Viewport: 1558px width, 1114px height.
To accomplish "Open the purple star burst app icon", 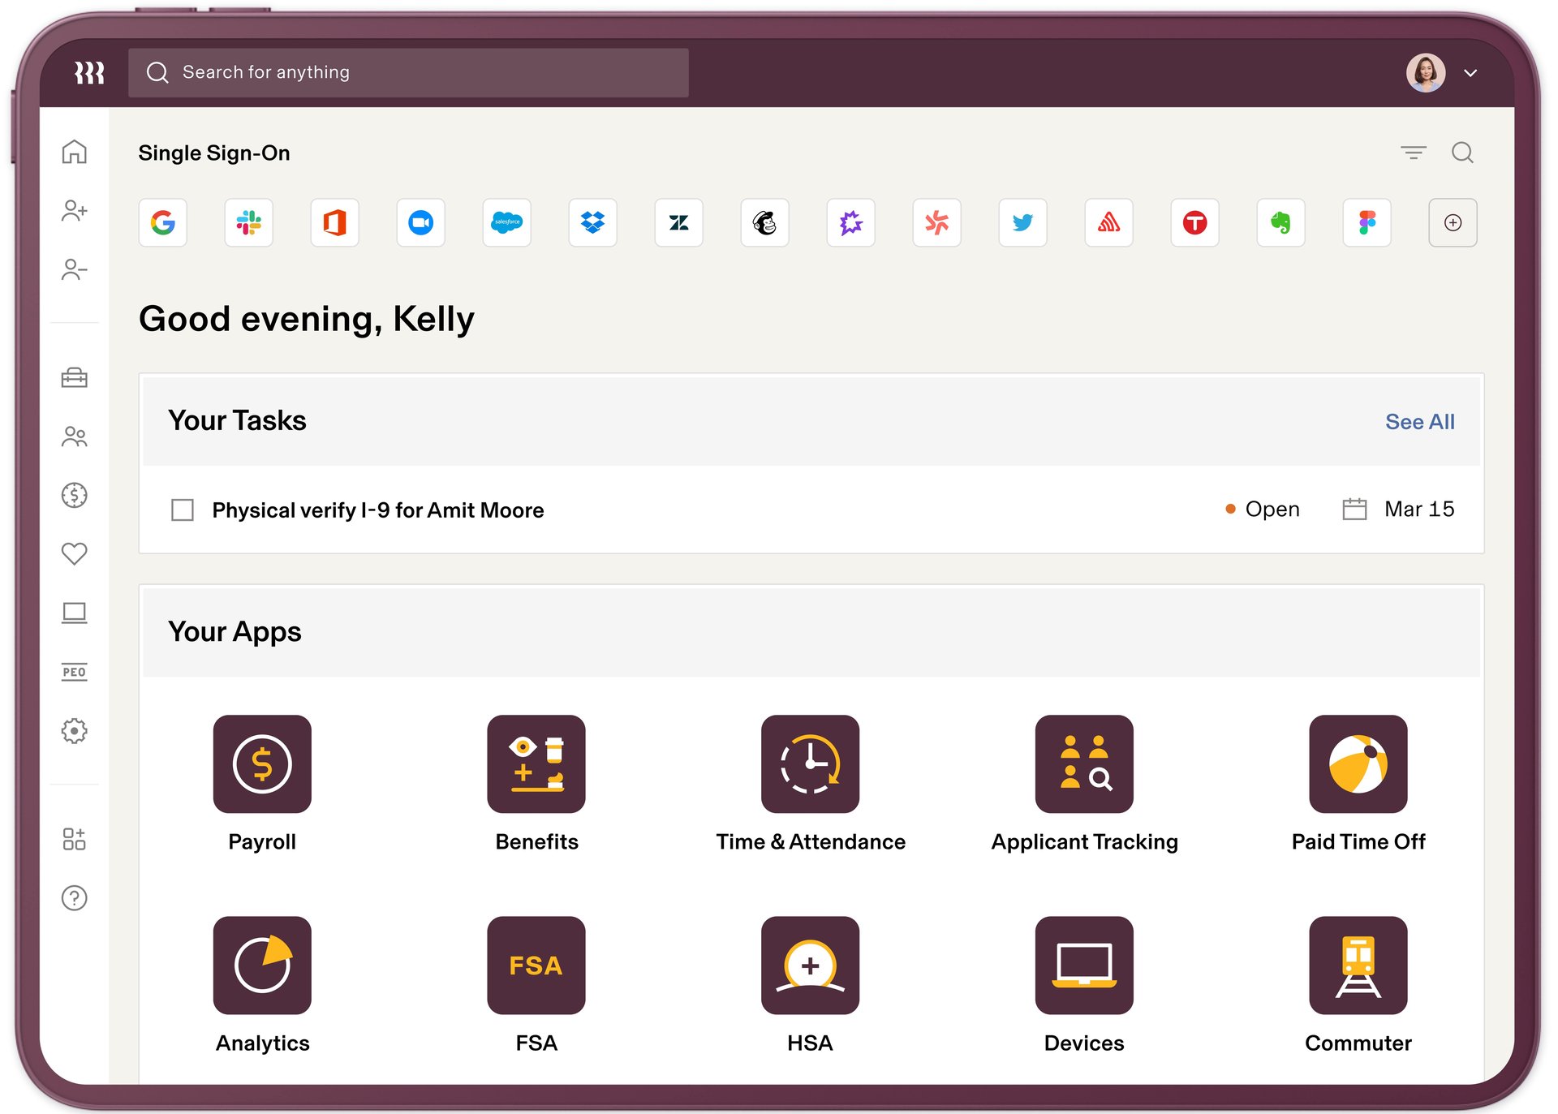I will click(850, 222).
